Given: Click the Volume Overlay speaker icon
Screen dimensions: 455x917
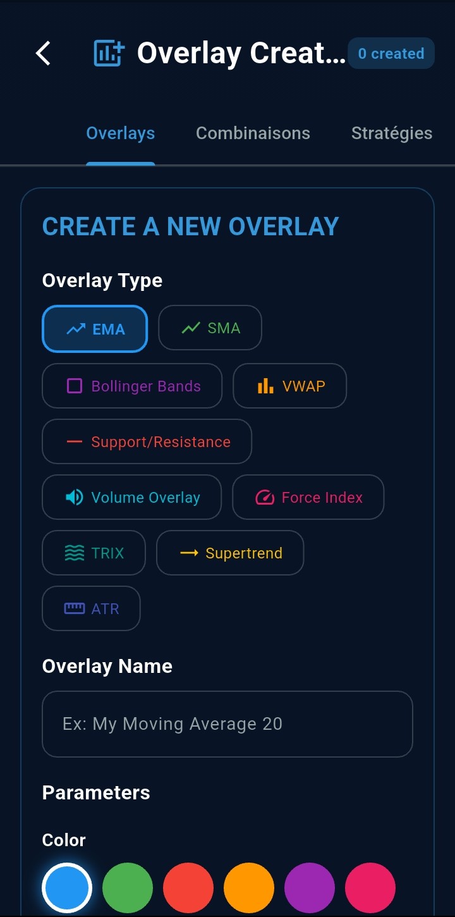Looking at the screenshot, I should pyautogui.click(x=73, y=497).
